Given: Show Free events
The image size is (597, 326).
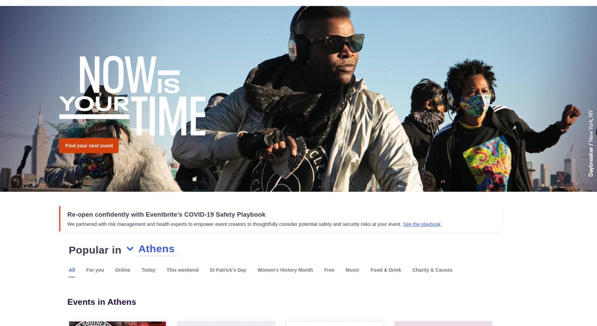Looking at the screenshot, I should (x=329, y=270).
